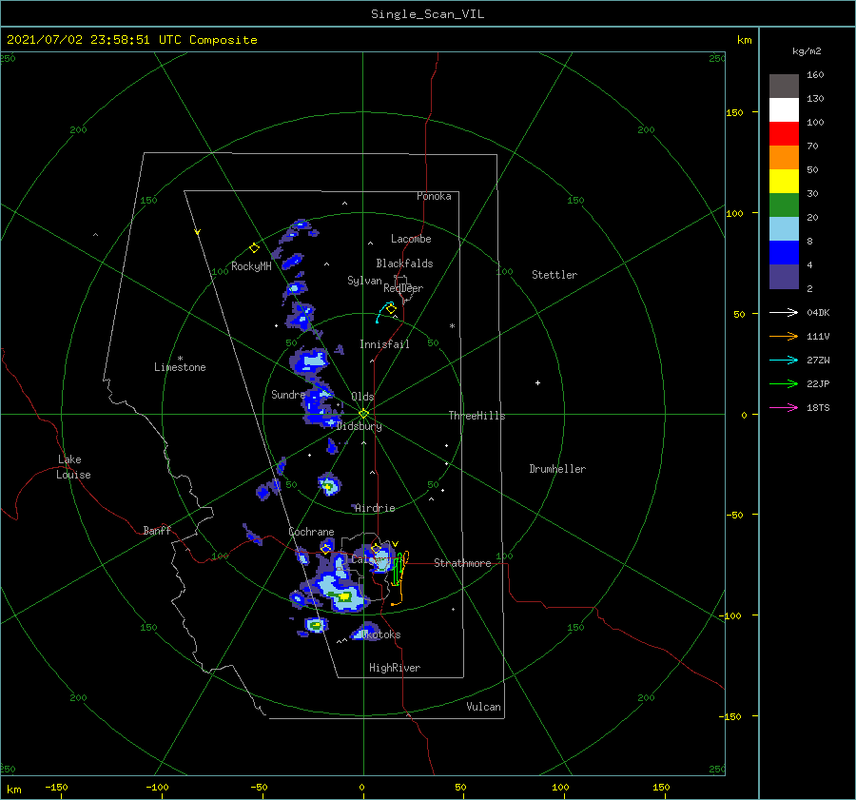This screenshot has height=800, width=856.
Task: Click the yellow storm cell south of Calgary
Action: click(344, 596)
